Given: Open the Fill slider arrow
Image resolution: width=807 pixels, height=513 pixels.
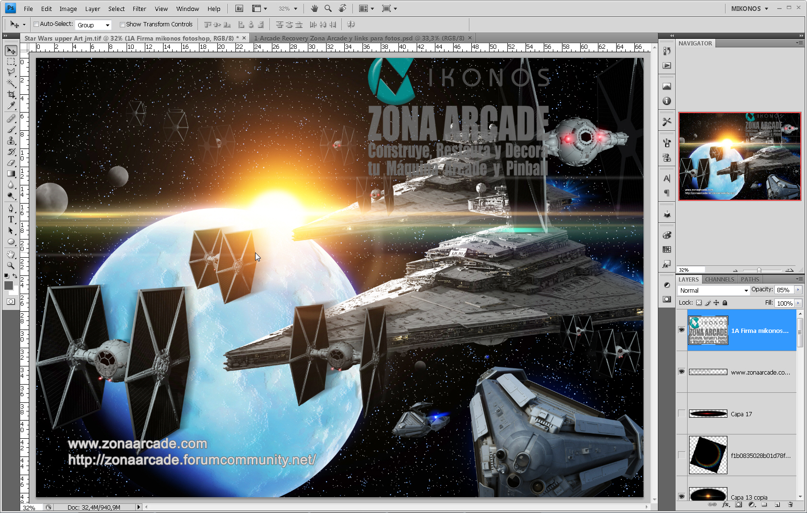Looking at the screenshot, I should (x=798, y=303).
